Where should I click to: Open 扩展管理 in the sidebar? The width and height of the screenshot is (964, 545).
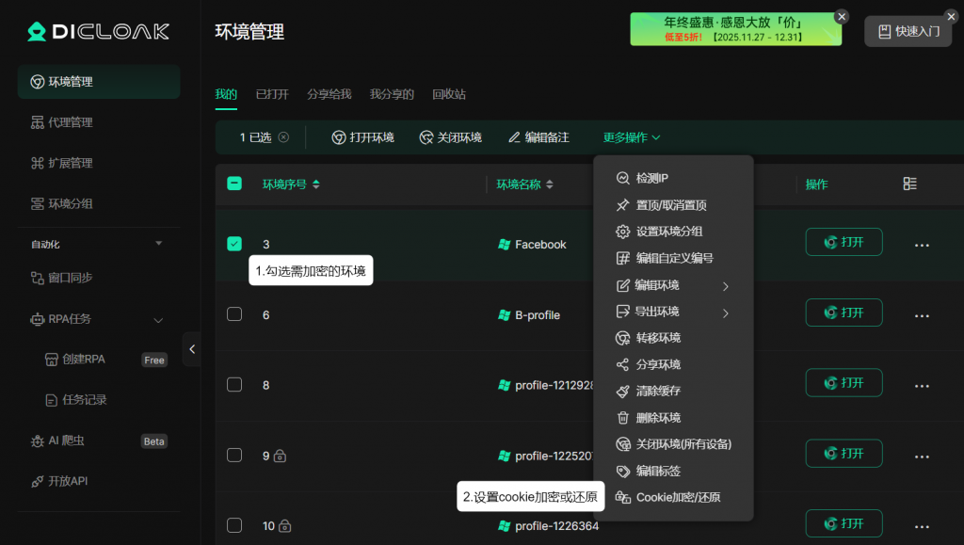click(x=71, y=163)
